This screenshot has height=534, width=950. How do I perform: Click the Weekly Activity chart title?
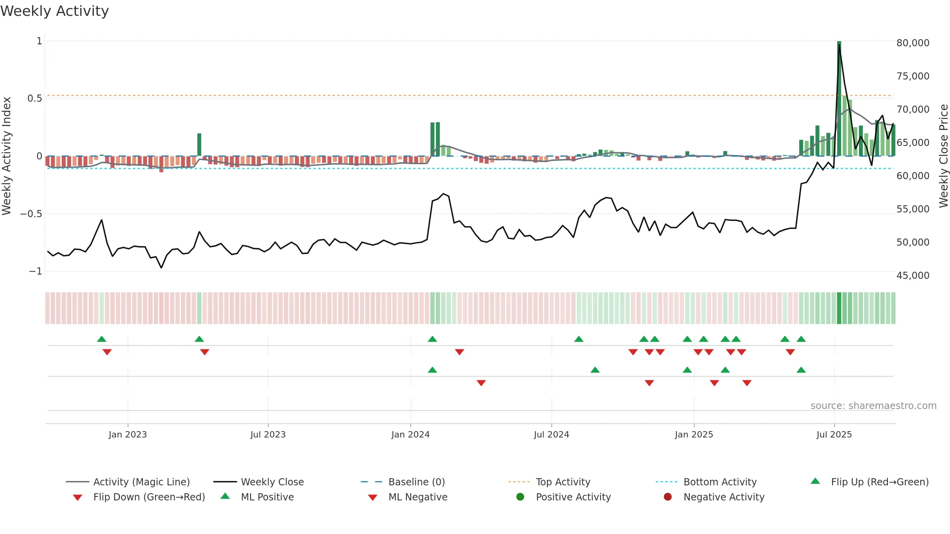[55, 11]
